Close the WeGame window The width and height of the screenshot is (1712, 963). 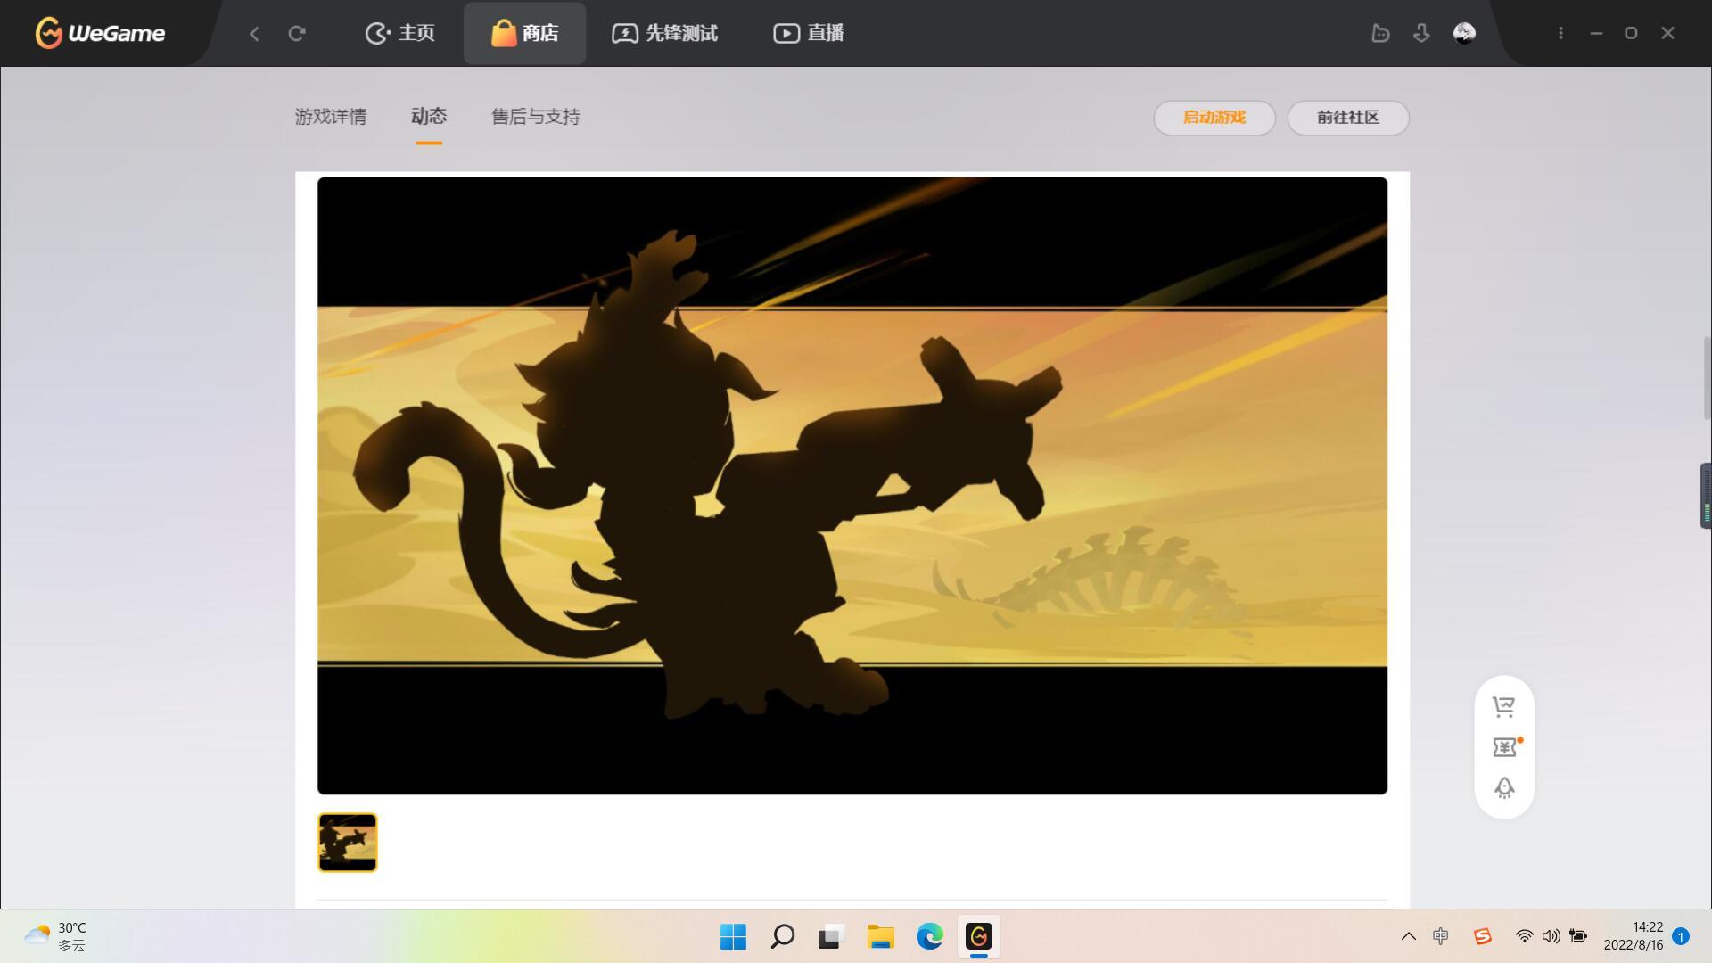(1668, 33)
